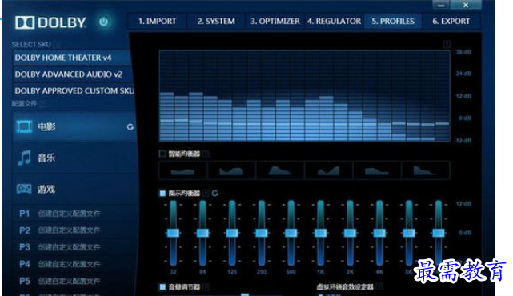Choose the fifth intelligent EQ preset curve
Image resolution: width=513 pixels, height=296 pixels.
point(377,170)
